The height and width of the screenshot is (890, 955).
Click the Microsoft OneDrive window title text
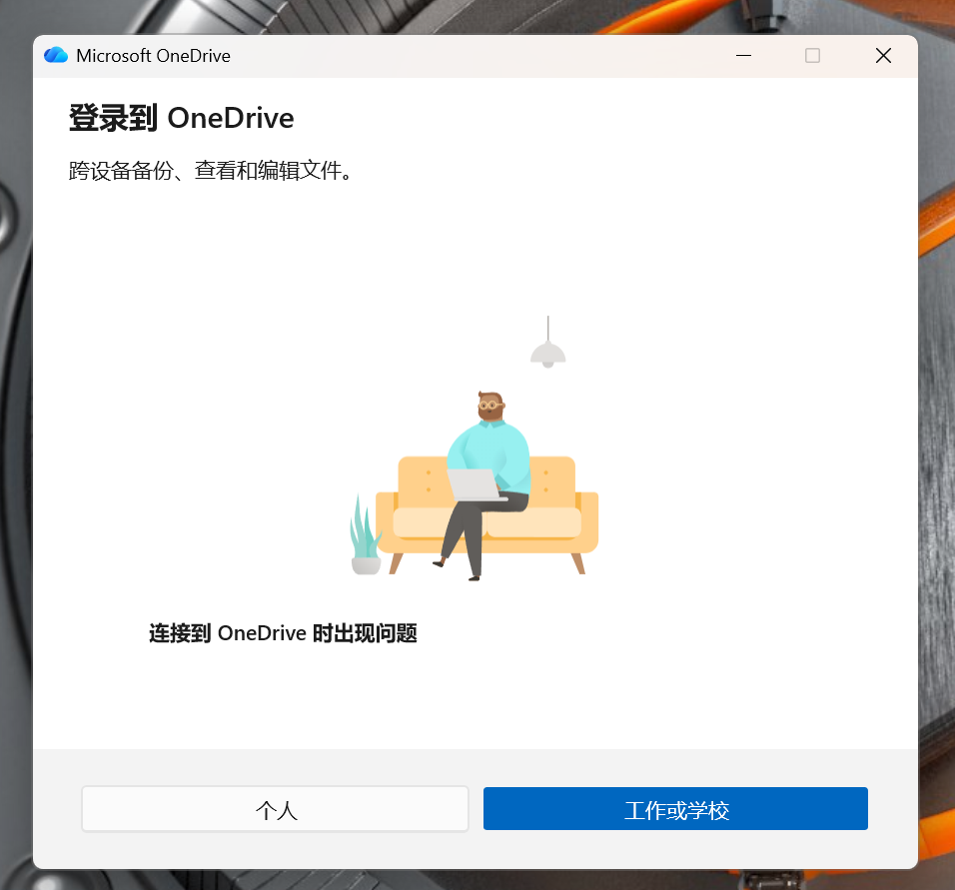[153, 55]
